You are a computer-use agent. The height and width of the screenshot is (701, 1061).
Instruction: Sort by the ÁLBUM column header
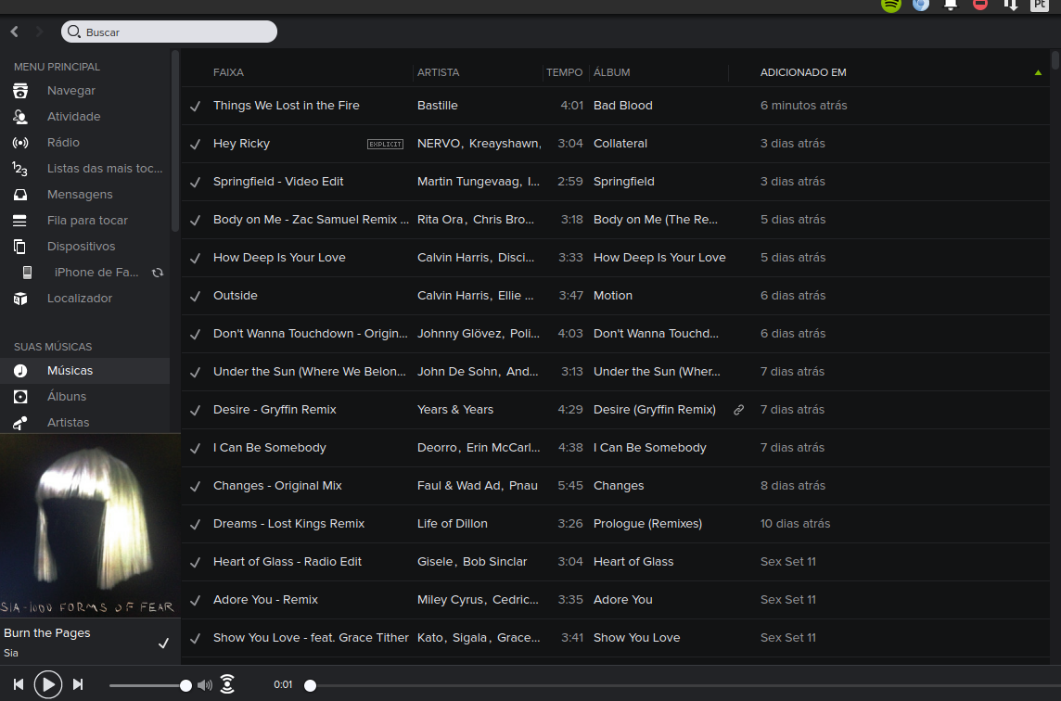coord(612,72)
